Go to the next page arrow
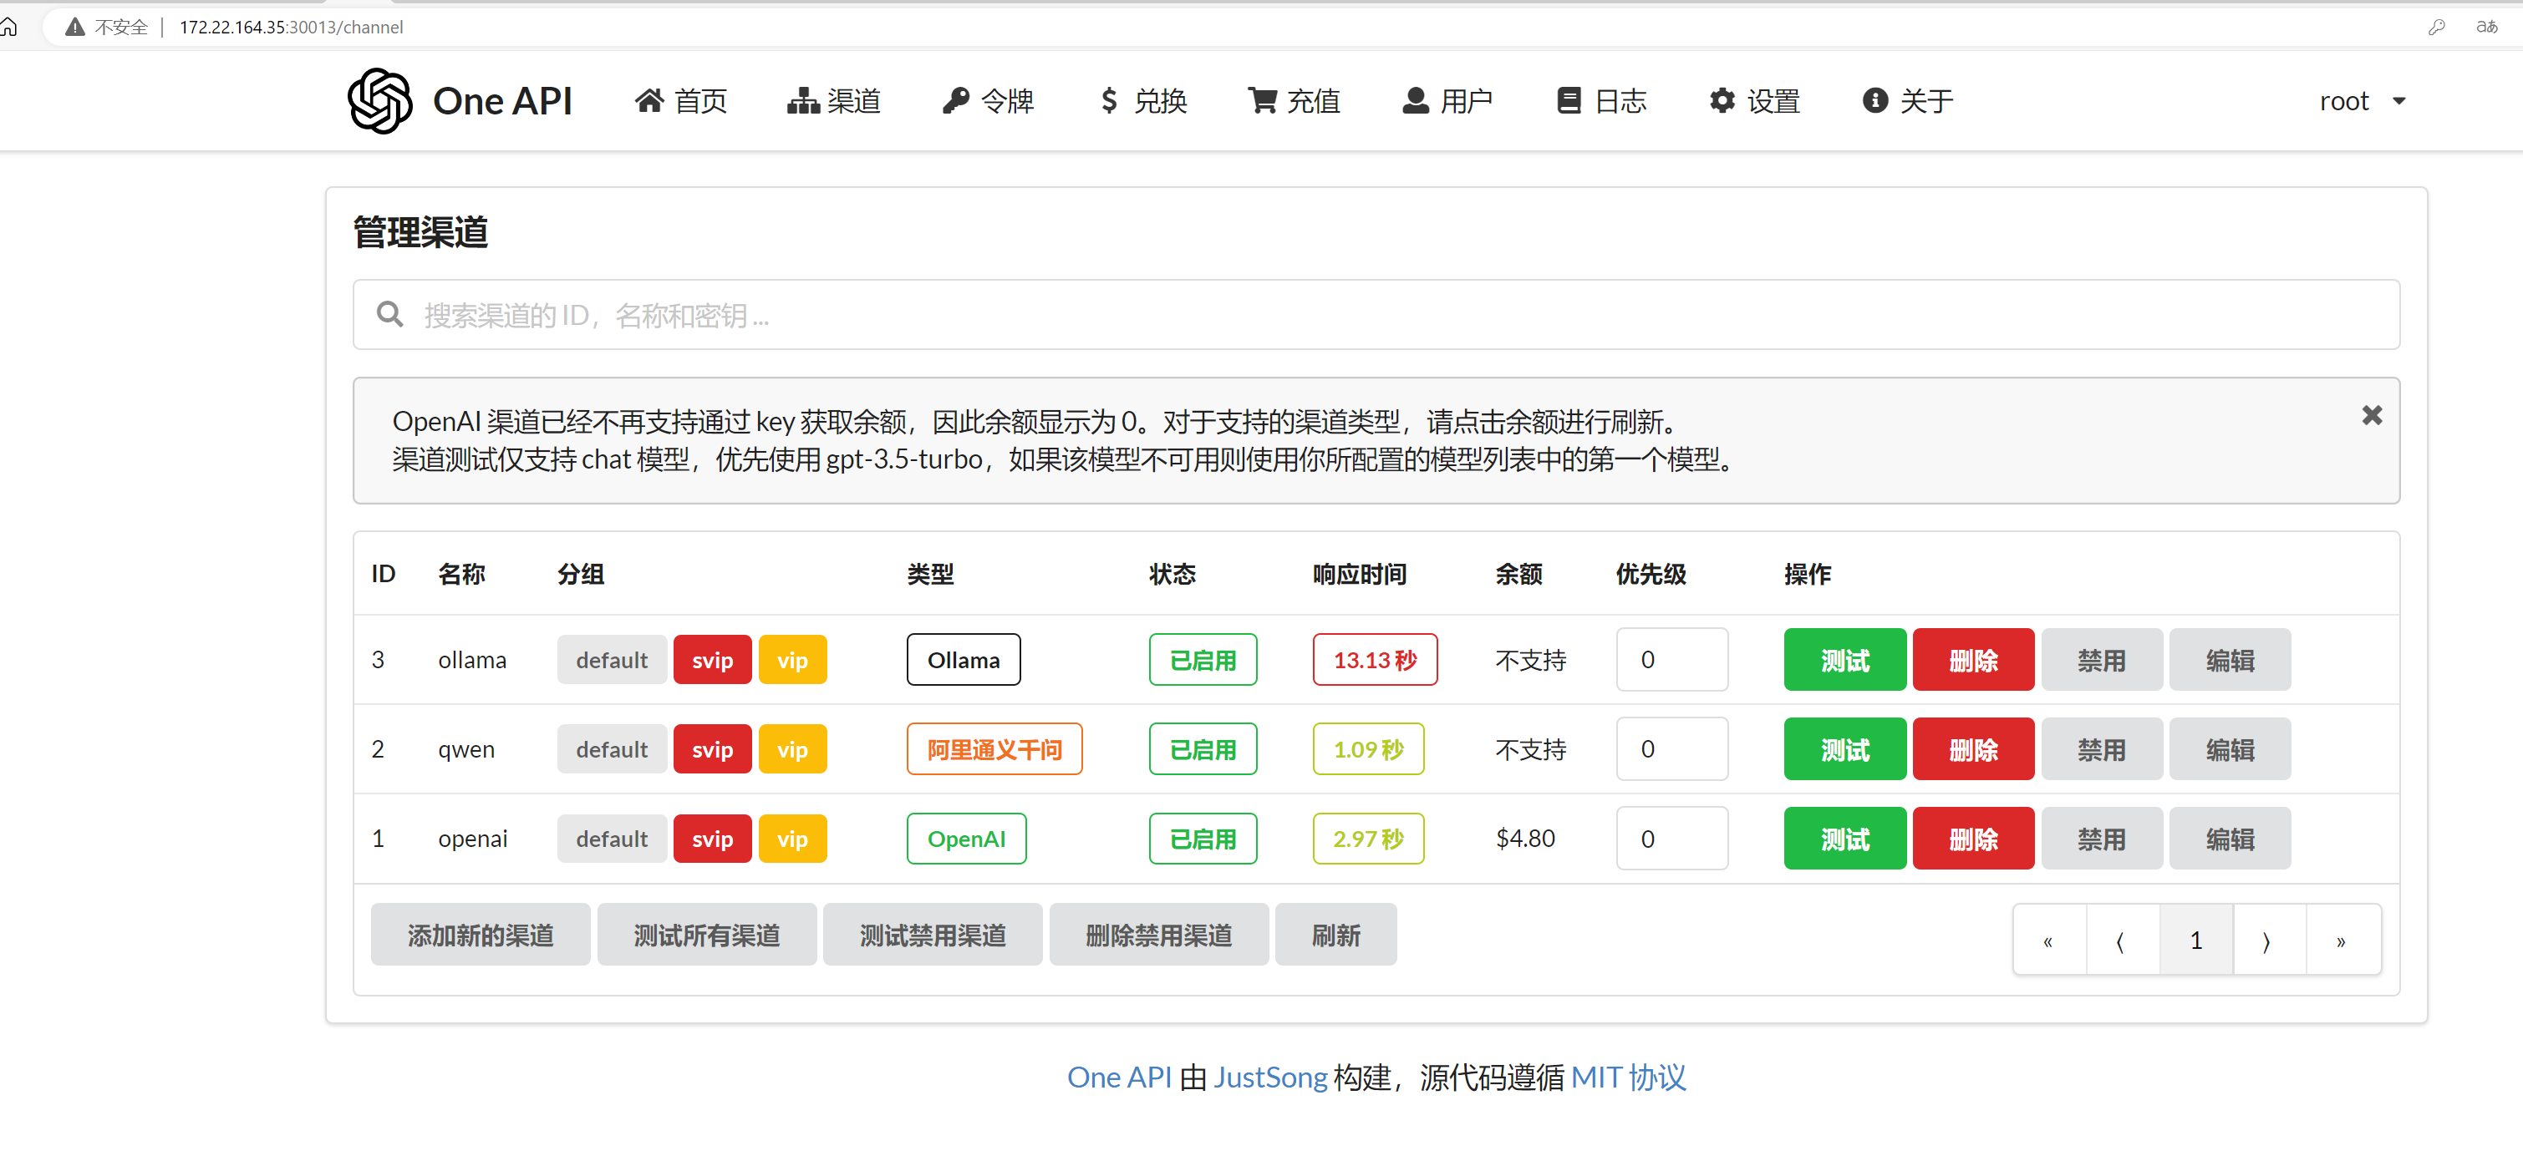The height and width of the screenshot is (1151, 2523). [x=2267, y=941]
